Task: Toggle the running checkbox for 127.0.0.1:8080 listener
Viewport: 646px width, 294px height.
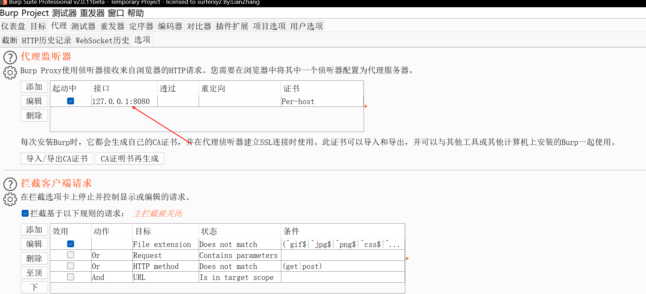Action: pos(71,101)
